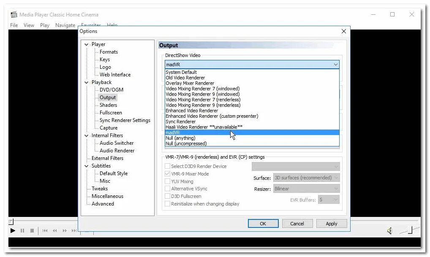Click the Play button in player controls
The image size is (430, 257).
click(x=13, y=231)
